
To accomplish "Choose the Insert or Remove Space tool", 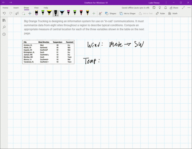I will [x=30, y=13].
